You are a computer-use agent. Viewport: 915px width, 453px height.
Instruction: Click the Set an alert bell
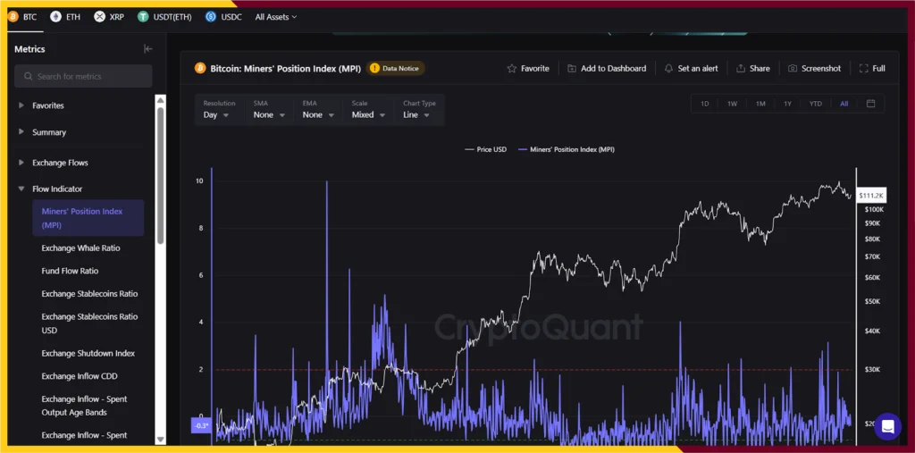click(668, 69)
